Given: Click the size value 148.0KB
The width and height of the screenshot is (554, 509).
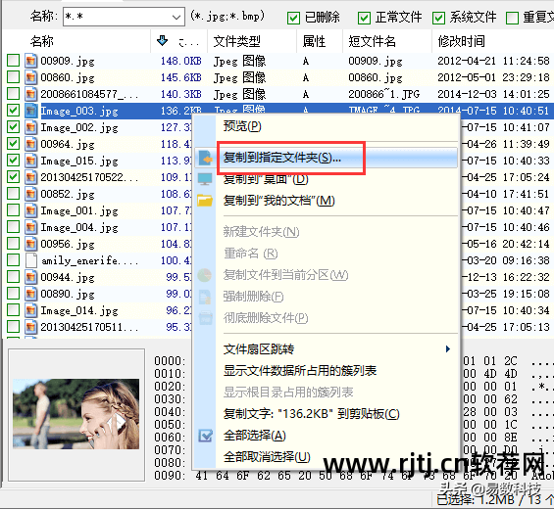Looking at the screenshot, I should [x=180, y=61].
